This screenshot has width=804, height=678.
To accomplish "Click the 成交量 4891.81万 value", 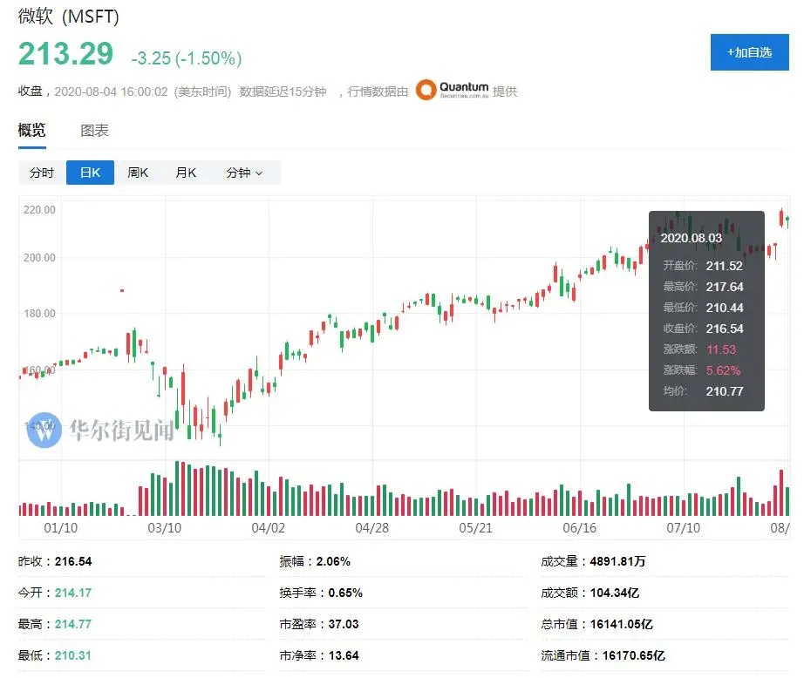I will (x=617, y=562).
